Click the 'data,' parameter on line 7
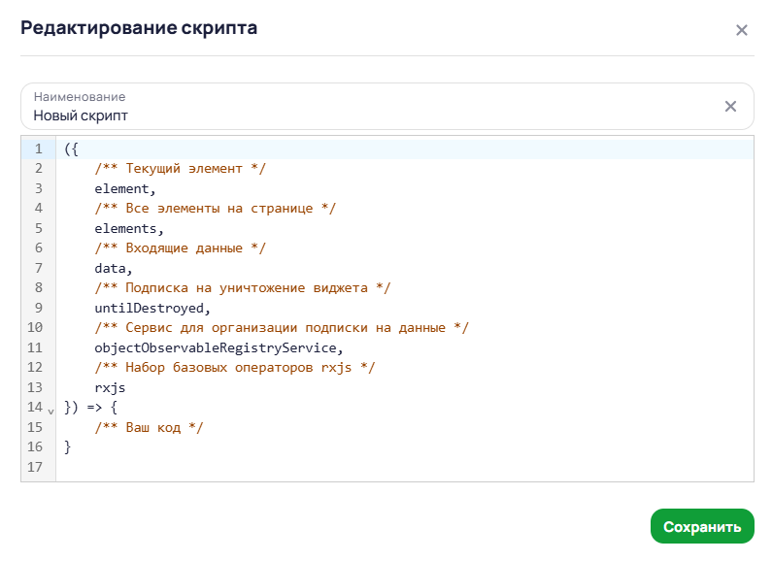The width and height of the screenshot is (772, 561). point(113,268)
